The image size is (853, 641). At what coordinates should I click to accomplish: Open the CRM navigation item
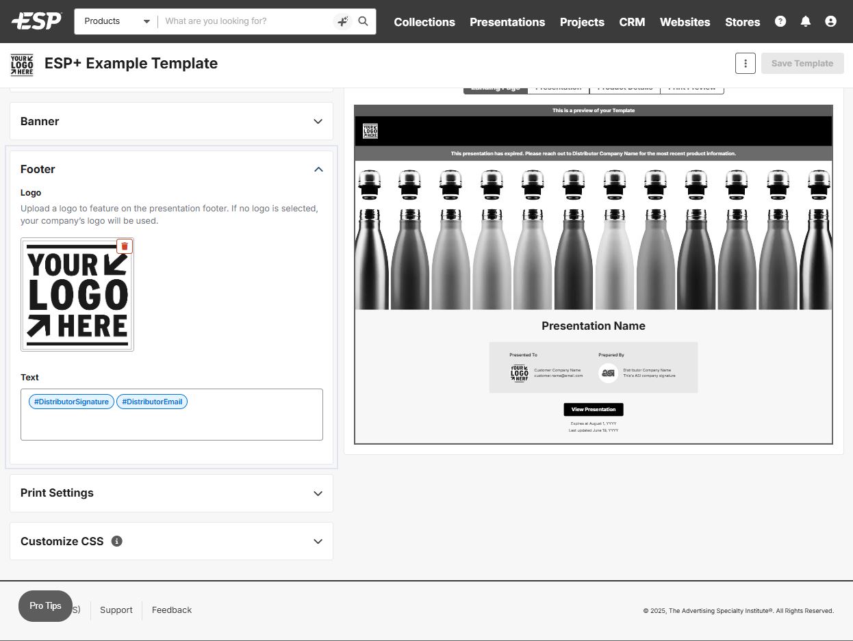click(632, 22)
